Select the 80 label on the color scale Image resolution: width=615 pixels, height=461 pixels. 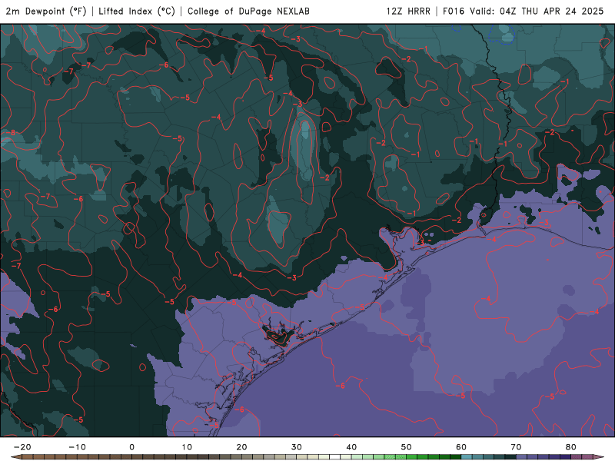point(571,447)
